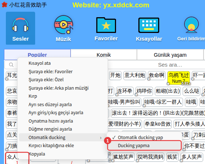The image size is (205, 164).
Task: Play the 哇哦-综艺一群人 sound button
Action: pos(163,102)
